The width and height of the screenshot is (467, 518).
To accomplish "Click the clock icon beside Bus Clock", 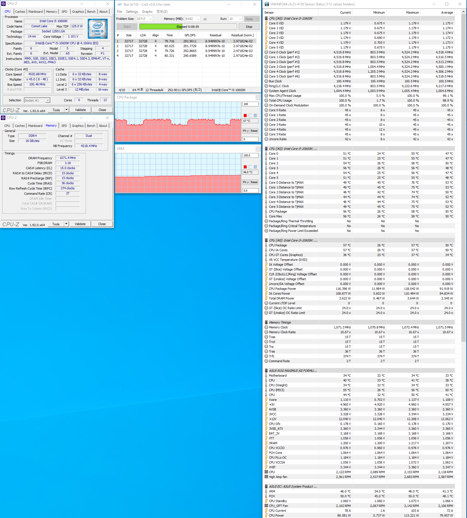I will point(266,81).
